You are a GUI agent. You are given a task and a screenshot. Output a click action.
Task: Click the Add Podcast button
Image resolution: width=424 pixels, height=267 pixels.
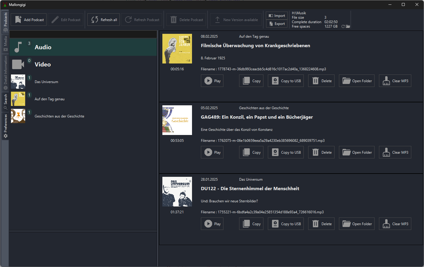tap(29, 20)
